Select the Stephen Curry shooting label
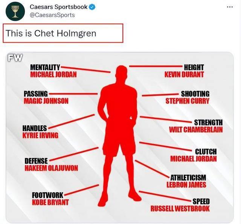241x224 pixels. click(x=187, y=101)
